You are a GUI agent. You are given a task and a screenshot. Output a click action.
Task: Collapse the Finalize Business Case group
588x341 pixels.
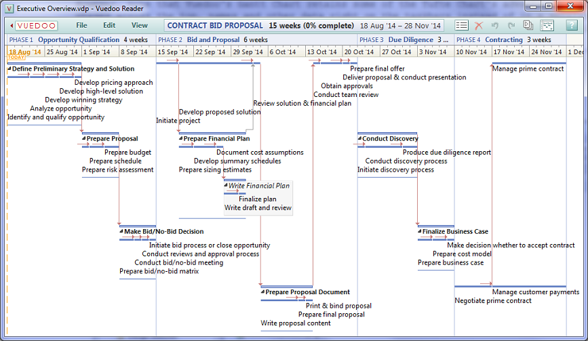coord(420,232)
